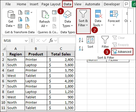Click the From Text/CSV icon
This screenshot has height=112, width=136.
point(20,12)
